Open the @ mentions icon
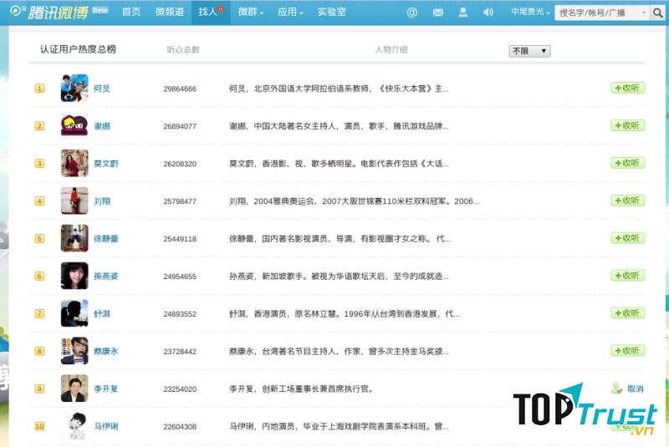The height and width of the screenshot is (447, 669). 411,13
